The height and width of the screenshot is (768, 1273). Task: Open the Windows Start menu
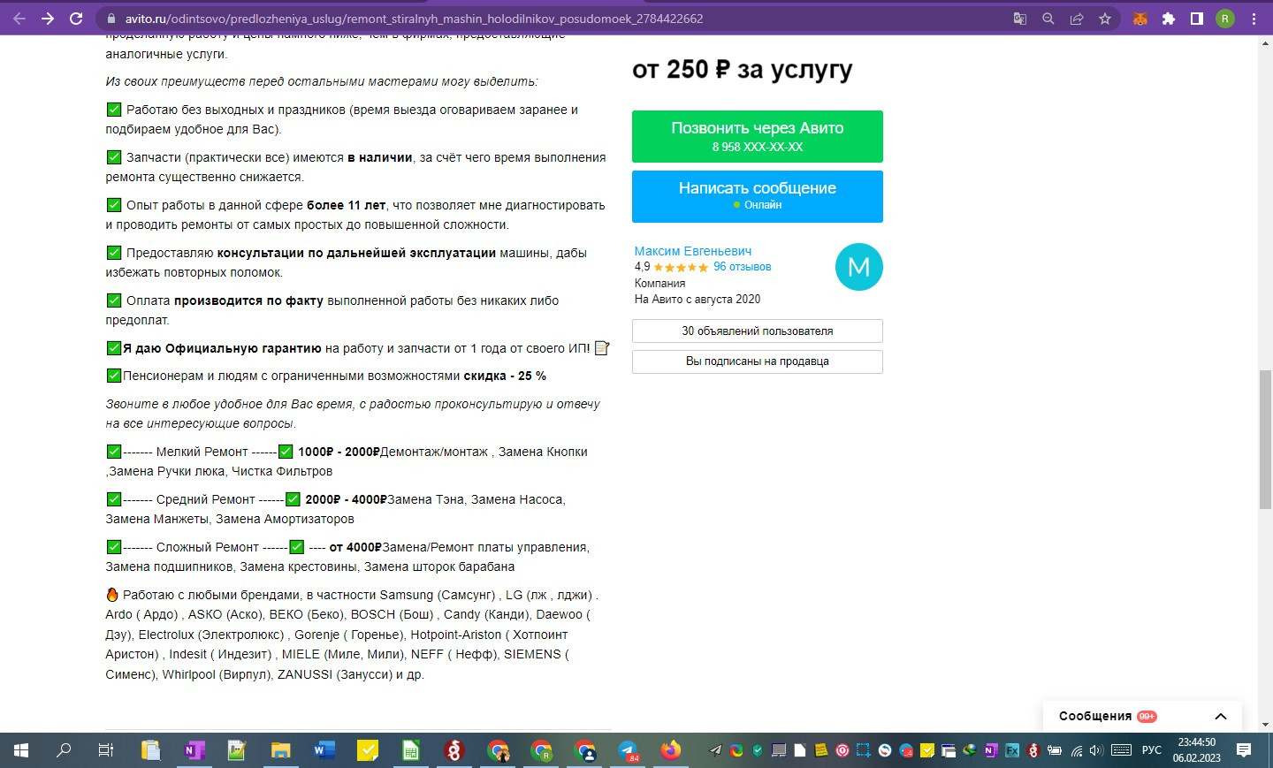point(21,750)
